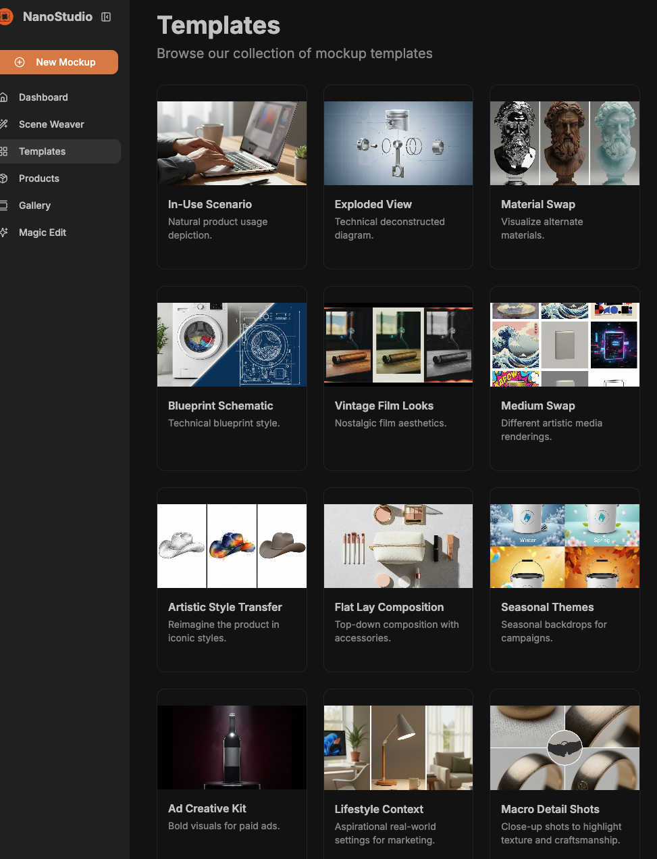This screenshot has width=657, height=859.
Task: Click the plus icon in New Mockup
Action: click(20, 62)
